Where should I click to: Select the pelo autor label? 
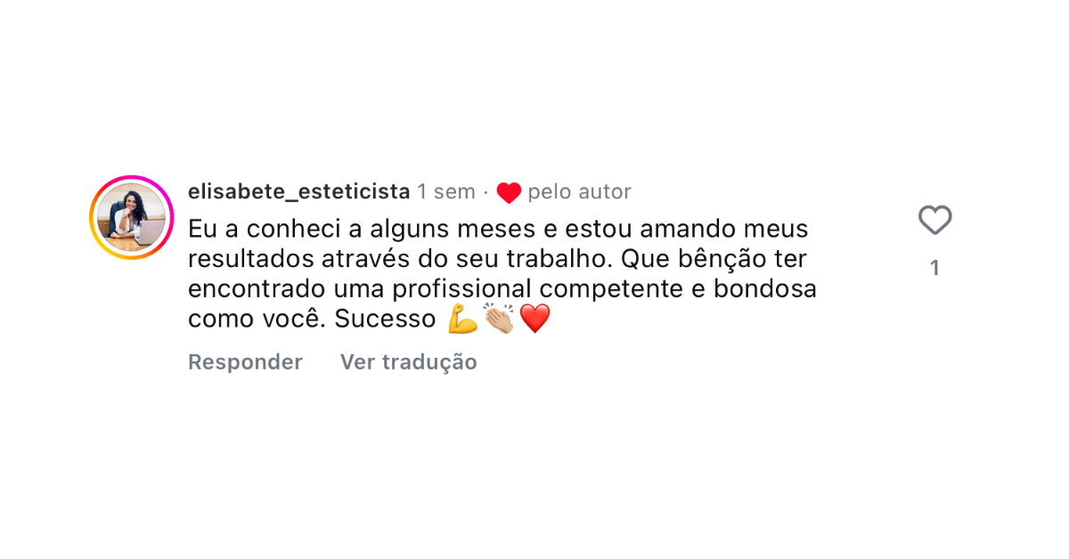tap(579, 191)
